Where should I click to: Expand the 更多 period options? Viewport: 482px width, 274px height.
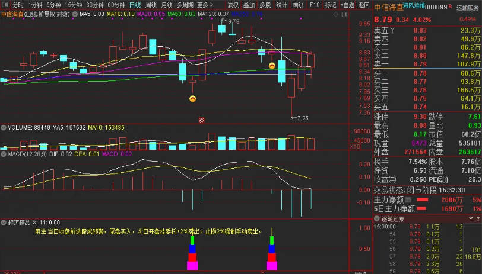pos(205,5)
